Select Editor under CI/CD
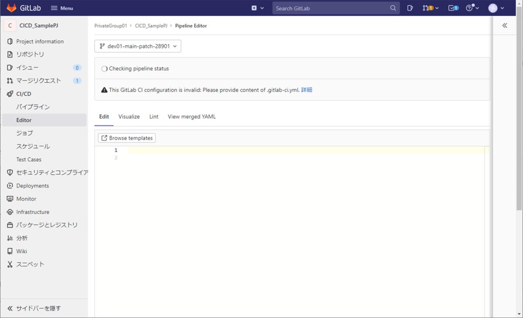 [44, 120]
